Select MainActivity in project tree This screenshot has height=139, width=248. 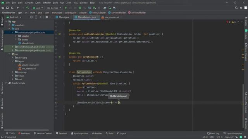tap(28, 43)
